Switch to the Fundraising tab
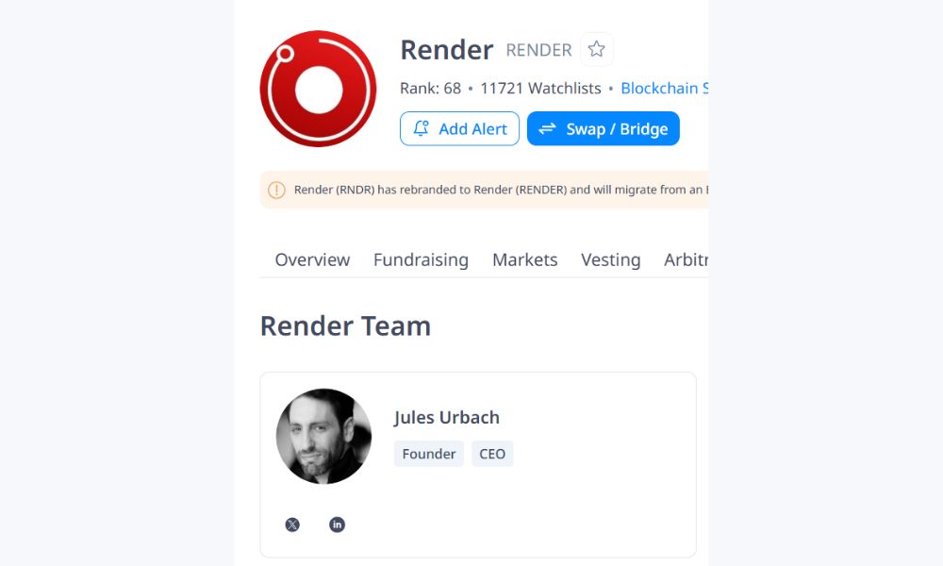This screenshot has width=943, height=566. (x=421, y=259)
